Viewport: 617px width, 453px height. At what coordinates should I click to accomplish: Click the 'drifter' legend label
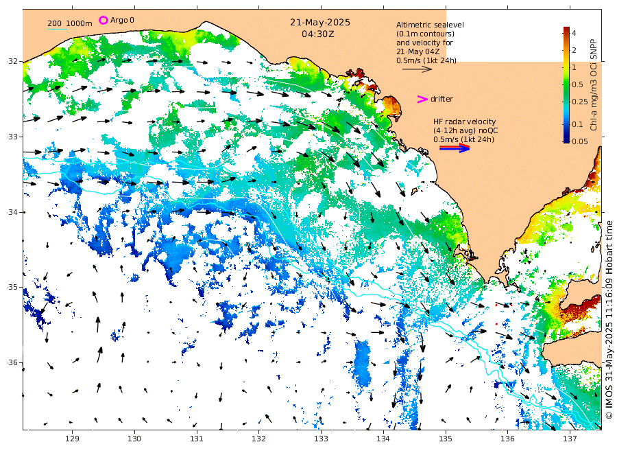point(441,99)
